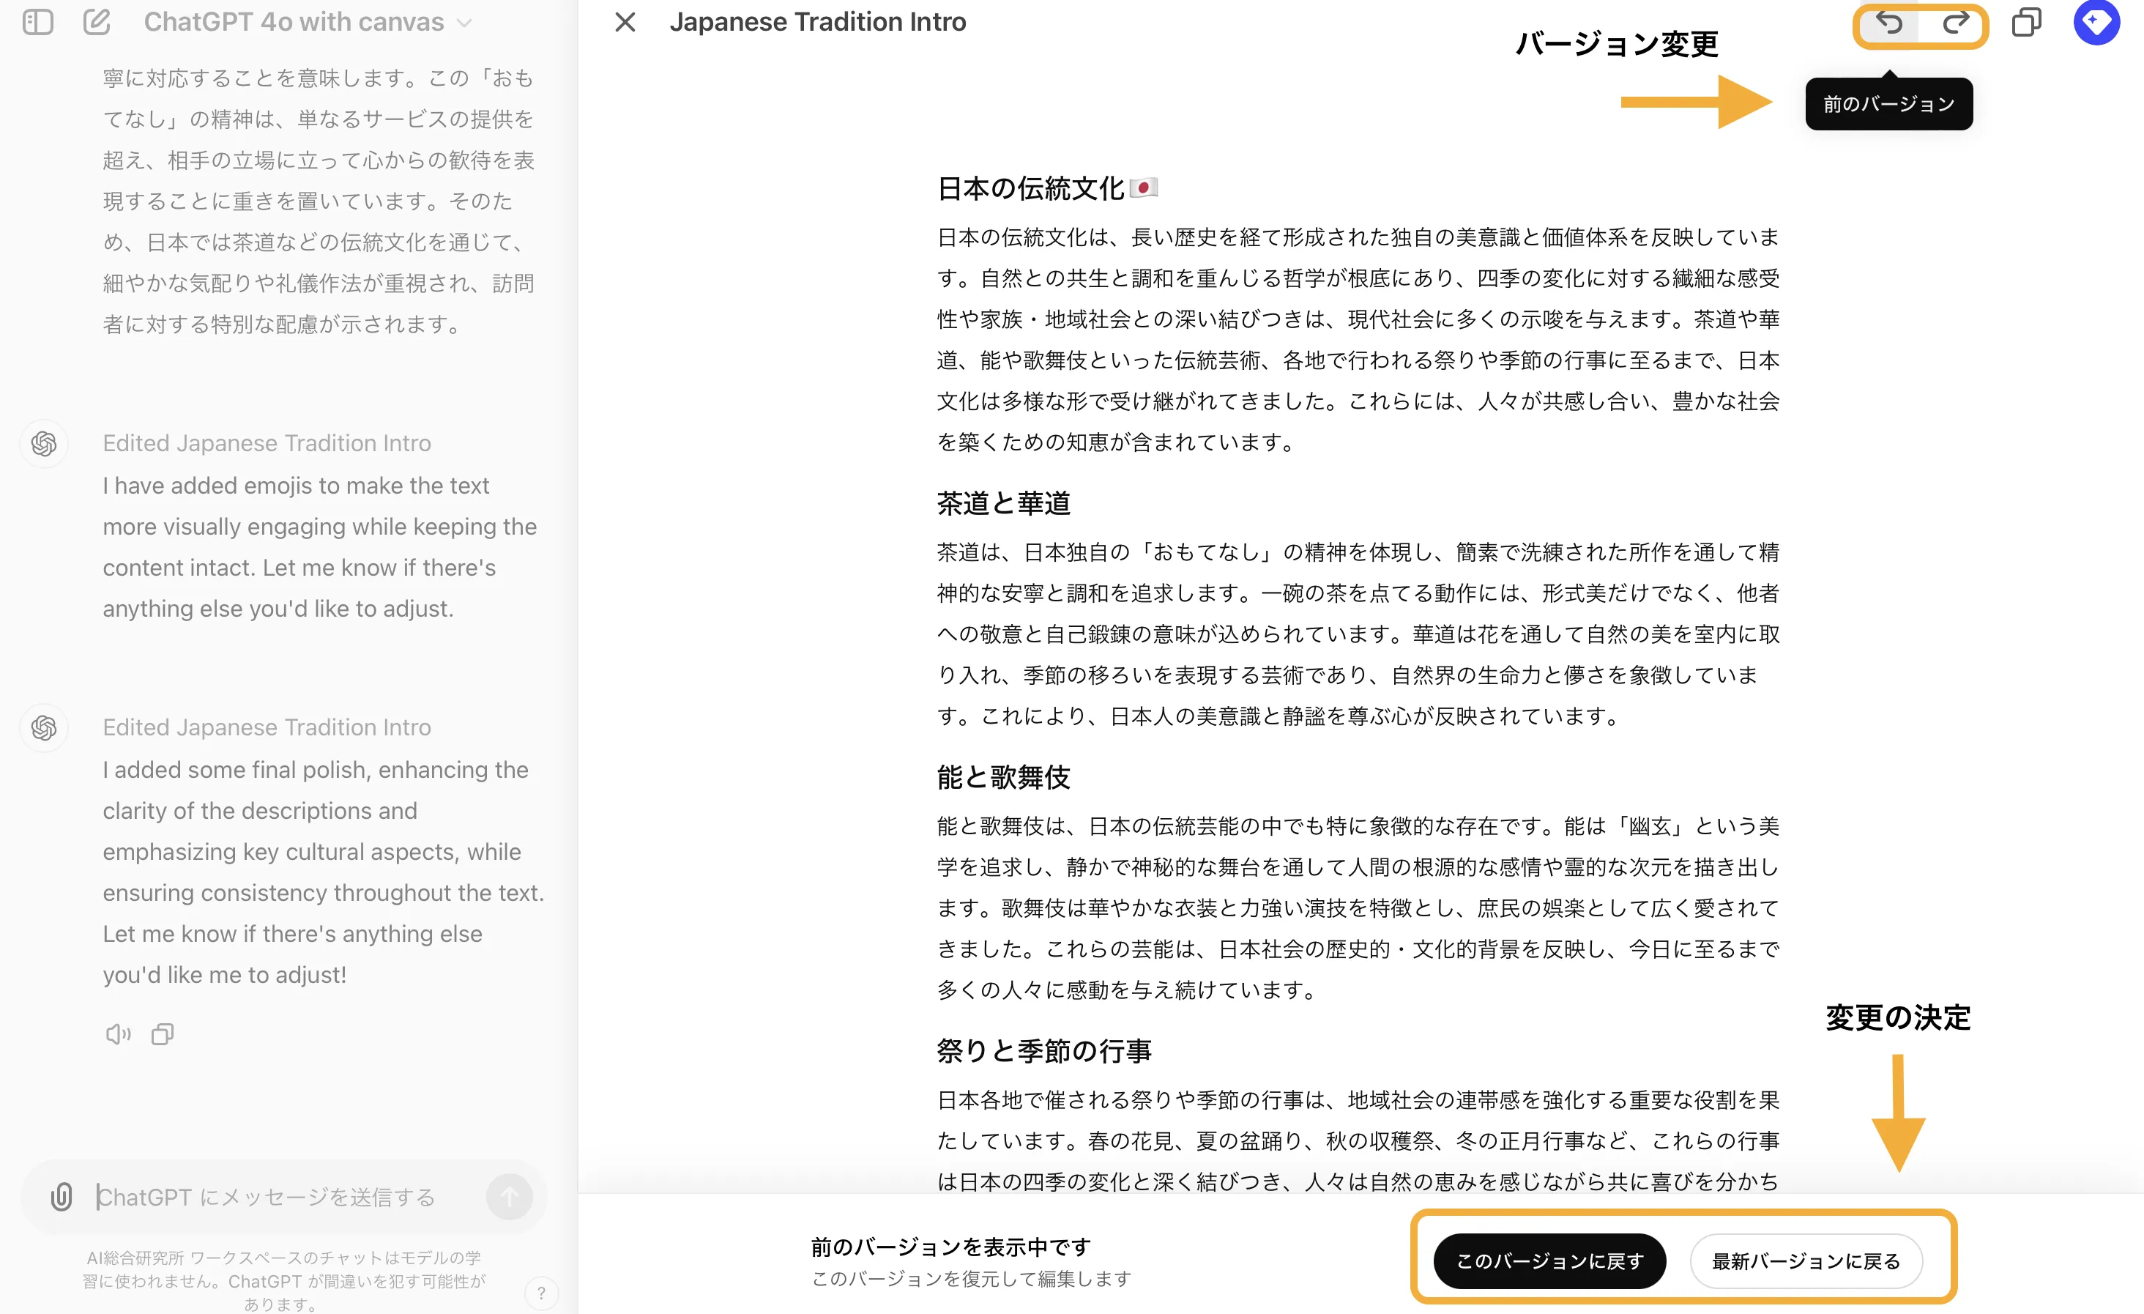Go to previous version with undo arrow
Viewport: 2144px width, 1314px height.
tap(1888, 23)
